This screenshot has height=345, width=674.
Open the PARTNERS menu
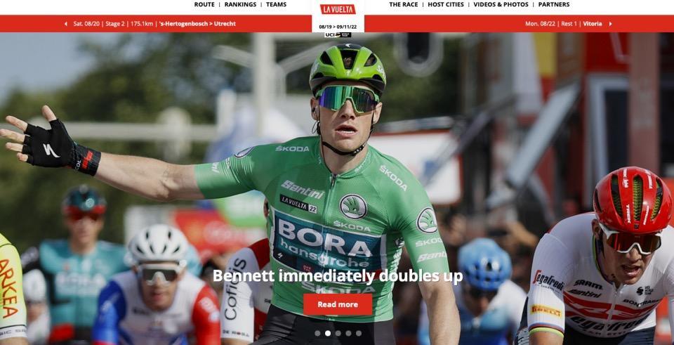[554, 5]
